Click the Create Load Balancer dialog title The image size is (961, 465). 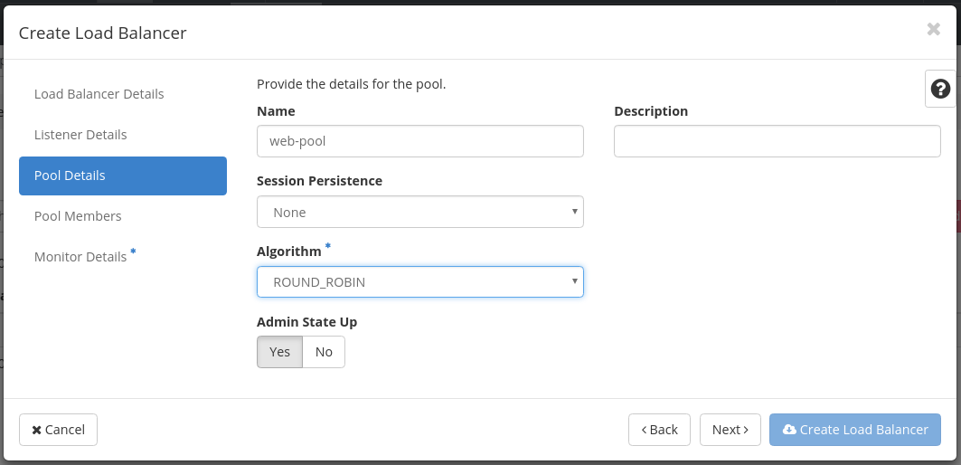(102, 33)
